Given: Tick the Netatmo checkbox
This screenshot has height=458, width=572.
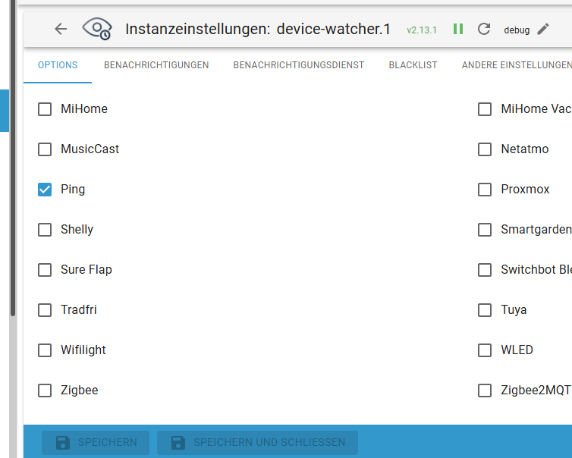Looking at the screenshot, I should [x=485, y=149].
